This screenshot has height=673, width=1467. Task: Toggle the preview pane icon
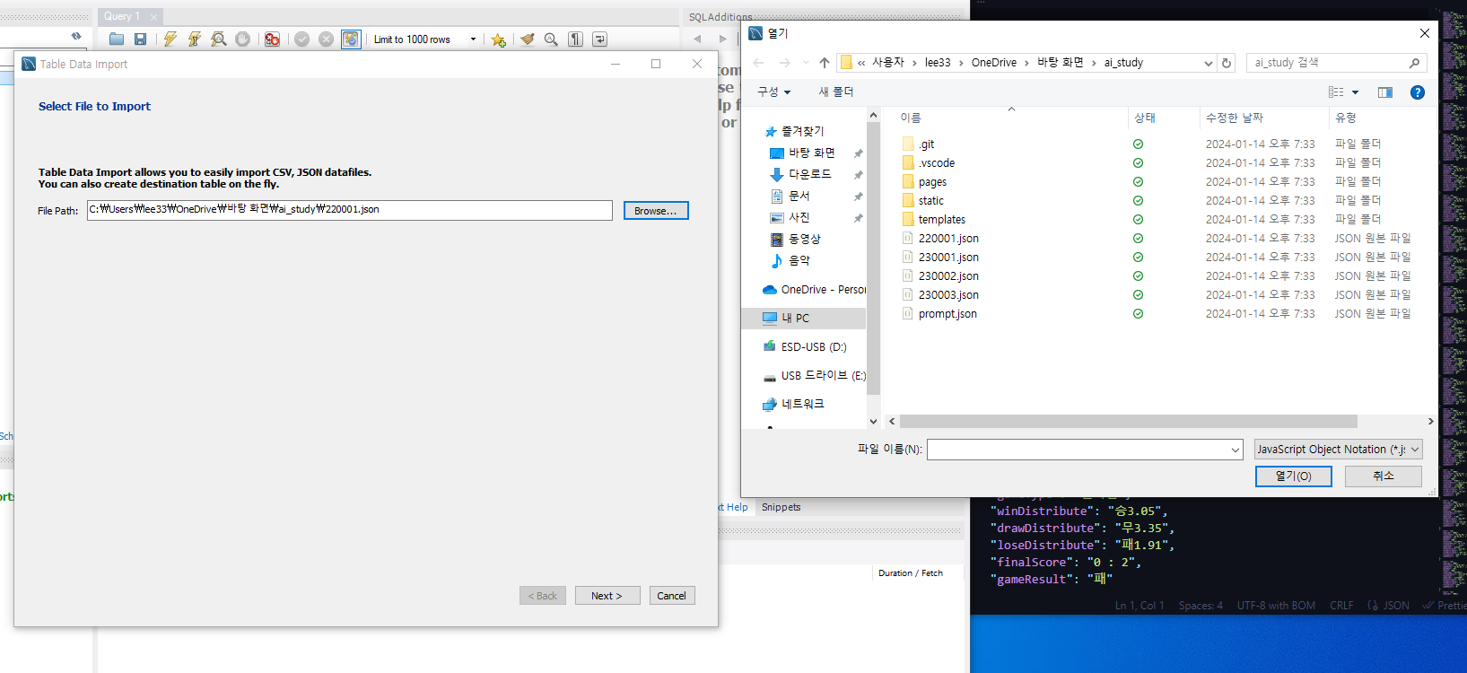tap(1385, 92)
